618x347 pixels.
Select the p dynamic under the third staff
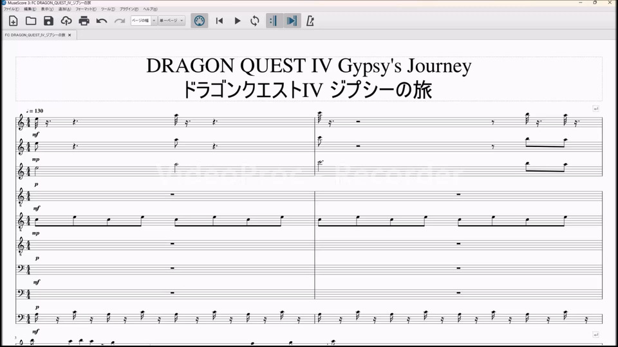click(36, 184)
